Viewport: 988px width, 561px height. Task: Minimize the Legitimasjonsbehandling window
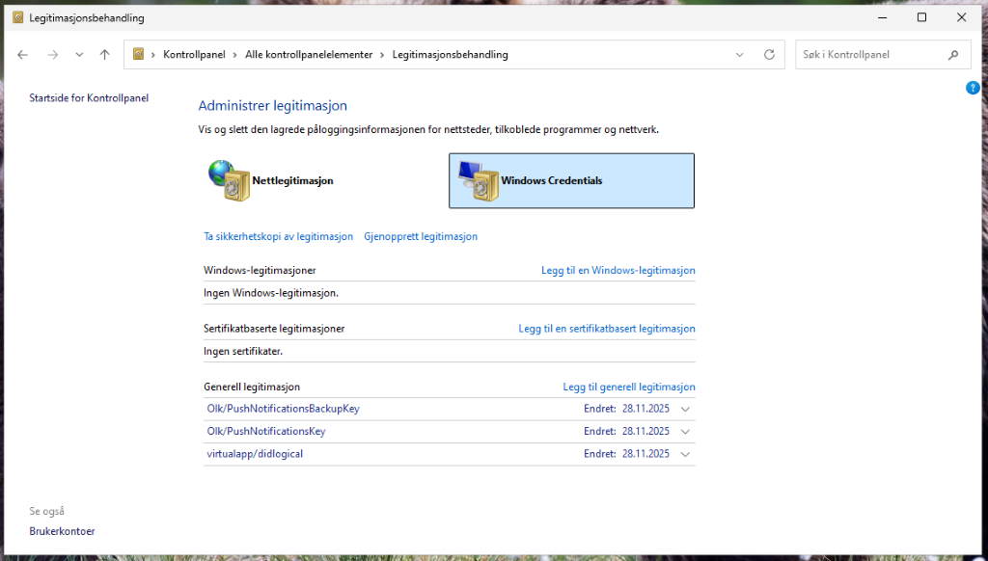tap(882, 17)
